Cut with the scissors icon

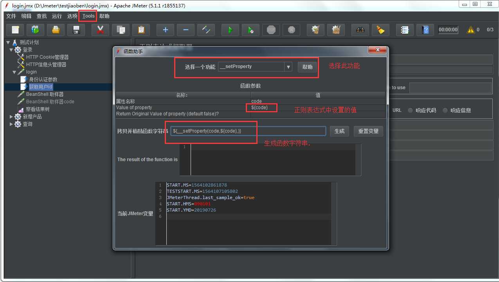(x=100, y=30)
